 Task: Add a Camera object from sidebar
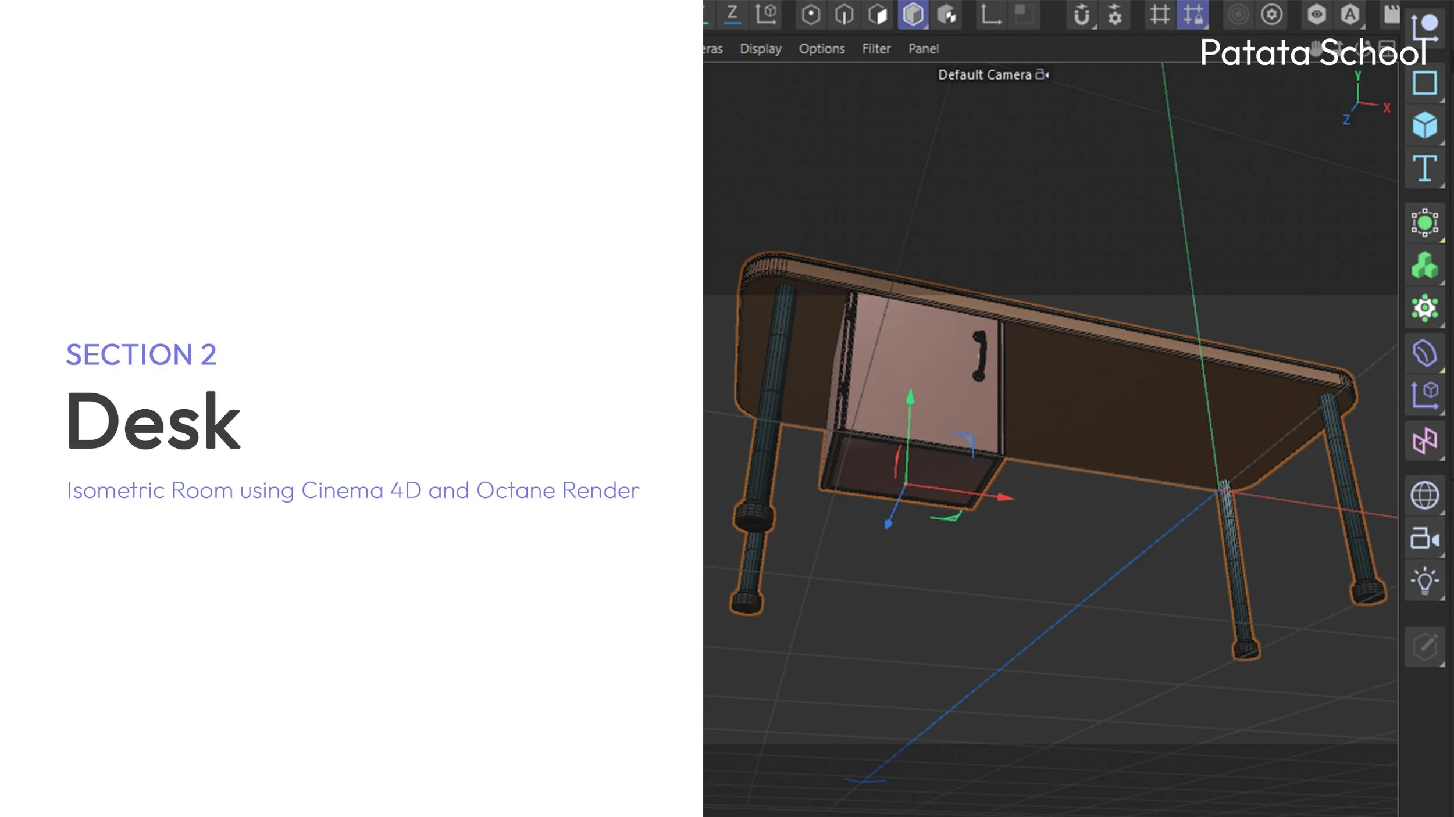coord(1424,538)
